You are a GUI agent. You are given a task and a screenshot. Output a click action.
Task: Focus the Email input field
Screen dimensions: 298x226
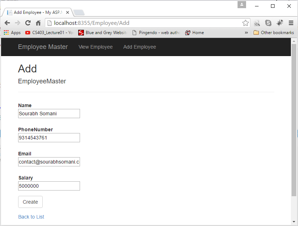click(49, 162)
